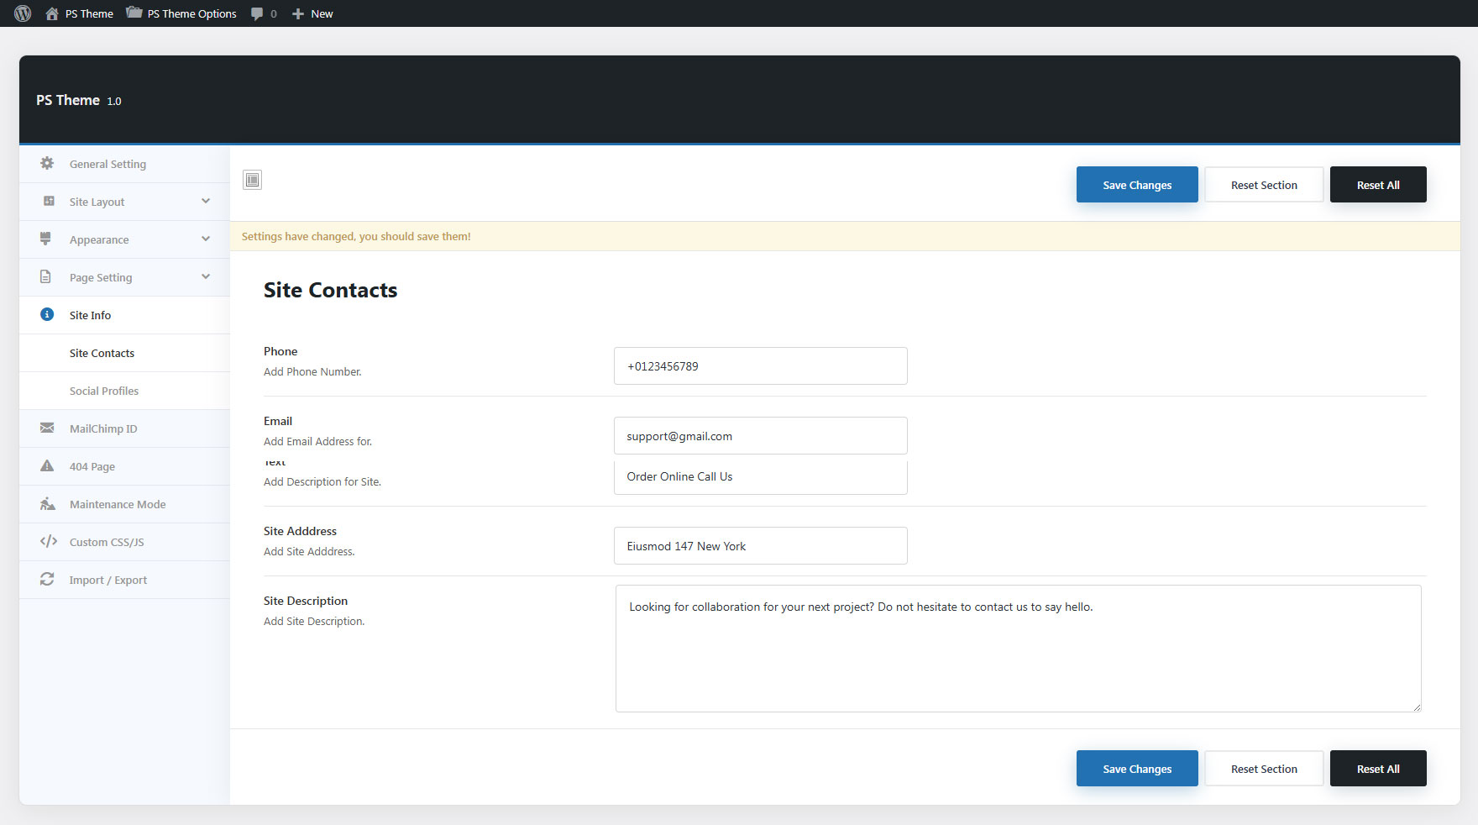Click the Custom CSS/JS code icon

48,542
